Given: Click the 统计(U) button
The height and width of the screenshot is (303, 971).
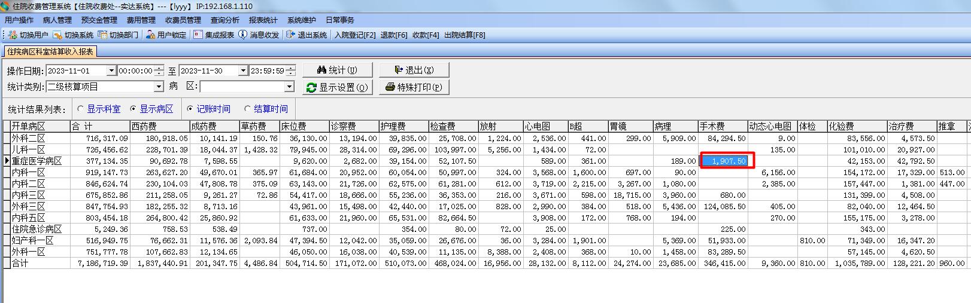Looking at the screenshot, I should point(338,70).
